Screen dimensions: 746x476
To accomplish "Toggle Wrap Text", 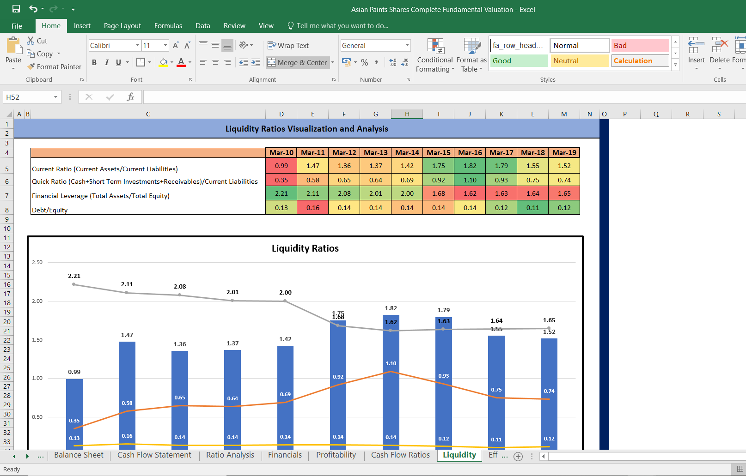I will point(288,45).
